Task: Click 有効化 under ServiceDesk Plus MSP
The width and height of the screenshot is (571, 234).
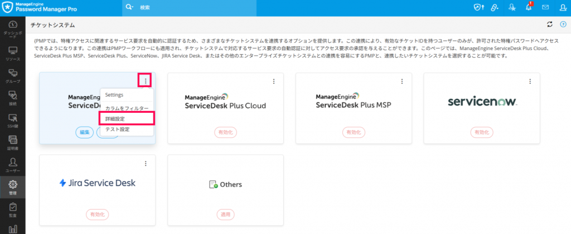Action: coord(354,132)
